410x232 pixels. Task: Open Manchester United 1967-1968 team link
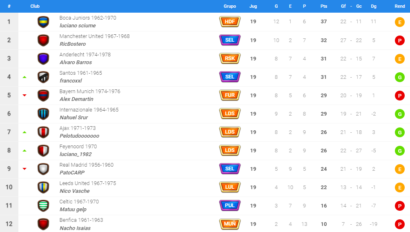pyautogui.click(x=94, y=36)
